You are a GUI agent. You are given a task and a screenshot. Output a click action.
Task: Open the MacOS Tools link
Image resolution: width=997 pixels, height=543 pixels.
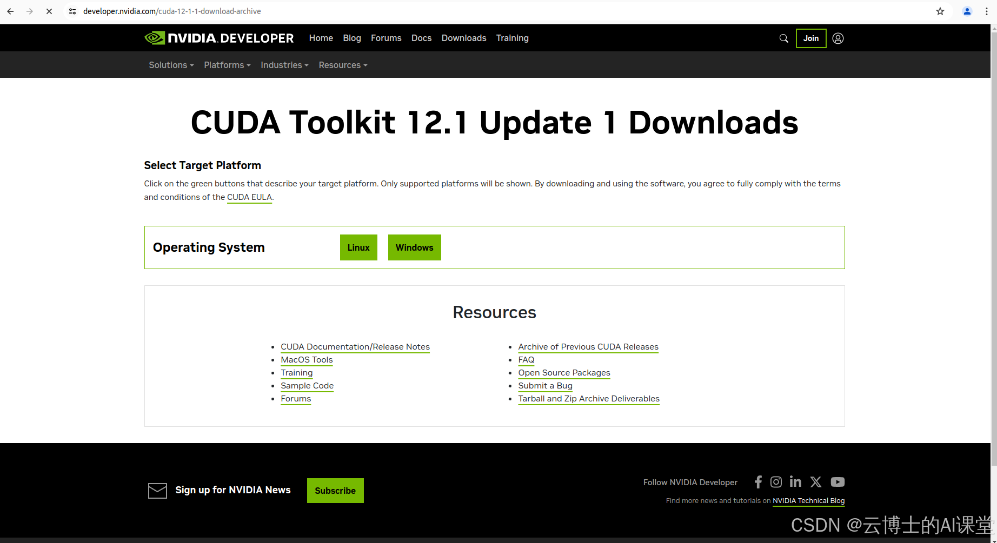(307, 360)
